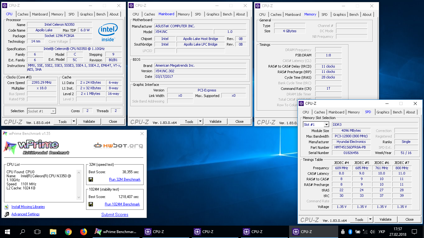
Task: Open Task View from the taskbar
Action: [37, 231]
